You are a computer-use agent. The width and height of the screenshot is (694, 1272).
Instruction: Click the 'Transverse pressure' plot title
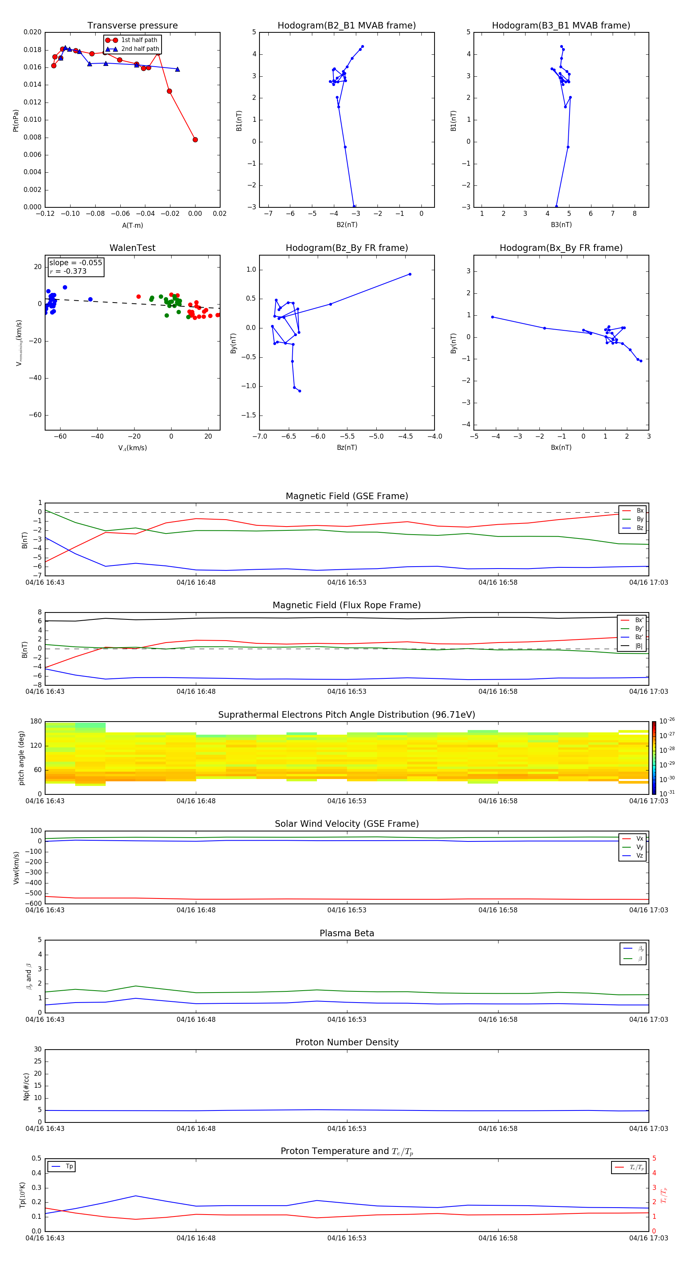click(x=132, y=26)
